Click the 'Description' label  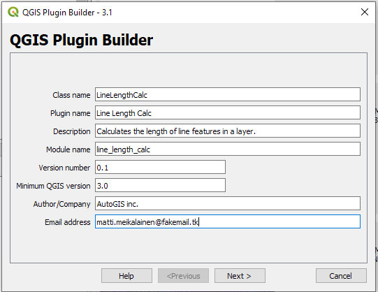pos(71,131)
